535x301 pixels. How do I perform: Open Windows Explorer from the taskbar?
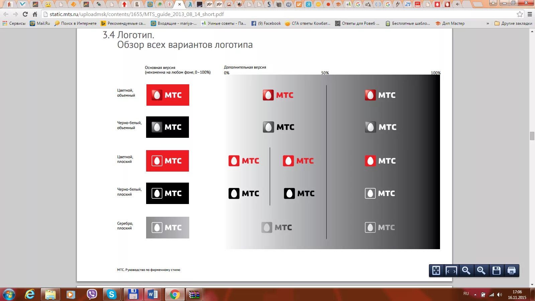click(50, 295)
